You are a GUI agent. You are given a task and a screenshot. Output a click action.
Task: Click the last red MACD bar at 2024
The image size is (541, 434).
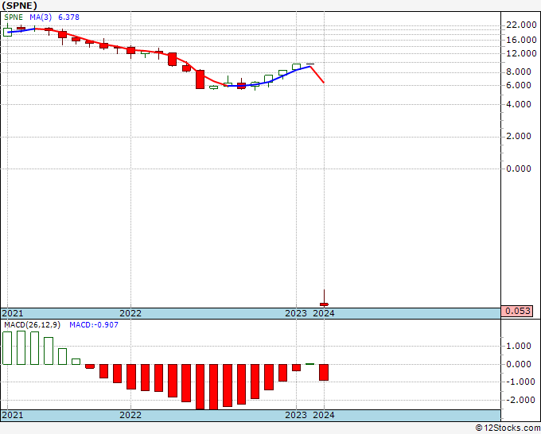(x=324, y=372)
